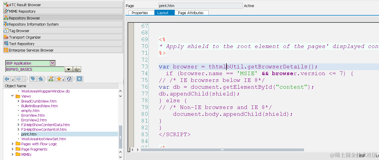Expand the F1HelpShowContentUrl.htm node
The width and height of the screenshot is (379, 160).
18,129
